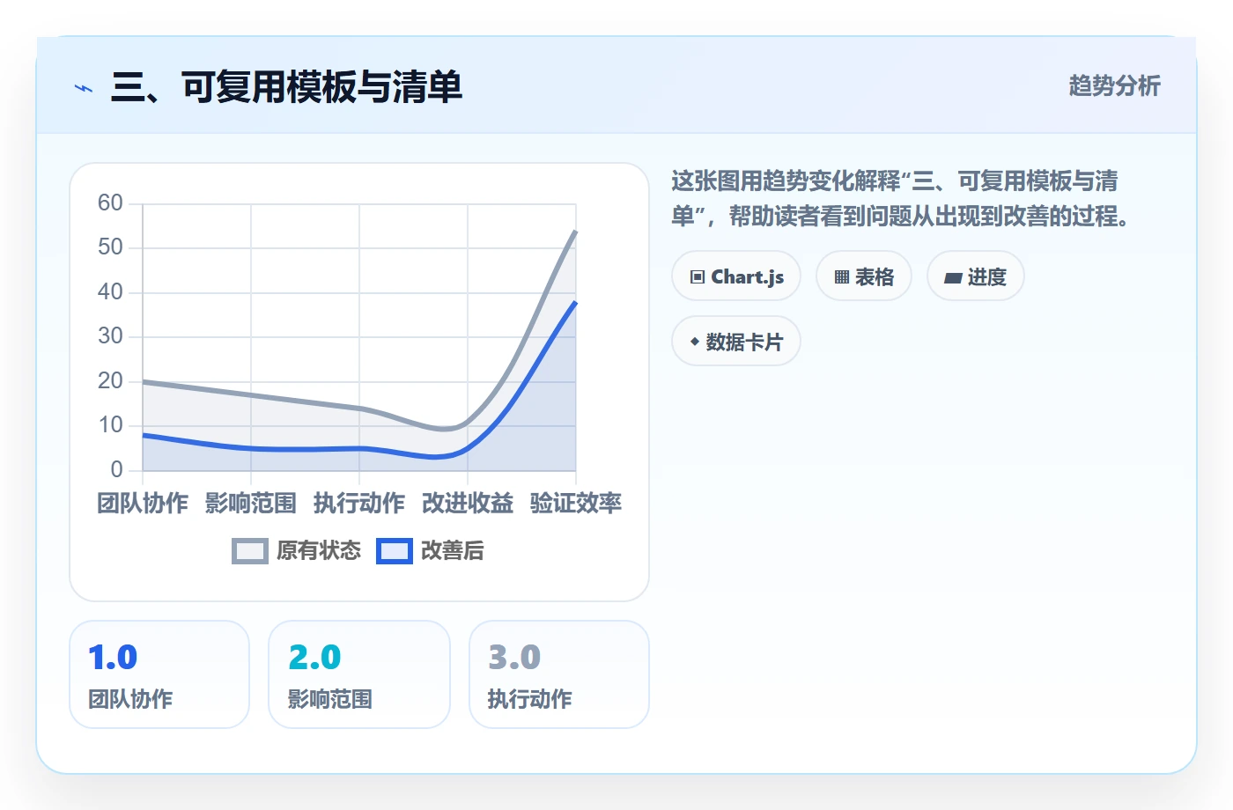This screenshot has height=810, width=1233.
Task: Click the 数据卡片 tag label text
Action: (x=744, y=342)
